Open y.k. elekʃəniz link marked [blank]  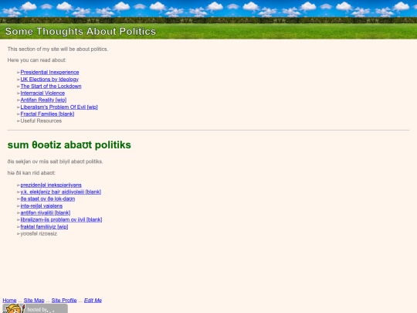pos(61,192)
